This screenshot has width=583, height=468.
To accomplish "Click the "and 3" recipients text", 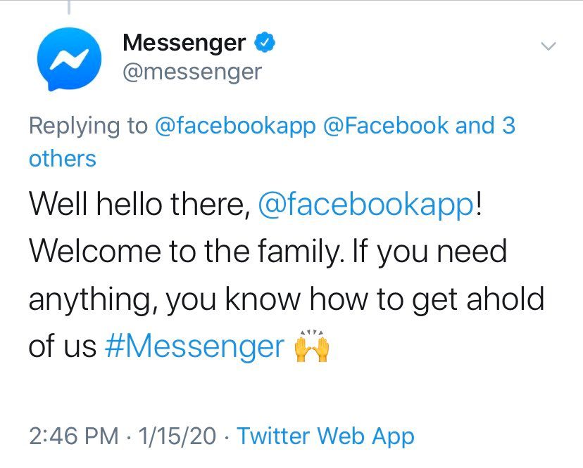I will click(486, 126).
